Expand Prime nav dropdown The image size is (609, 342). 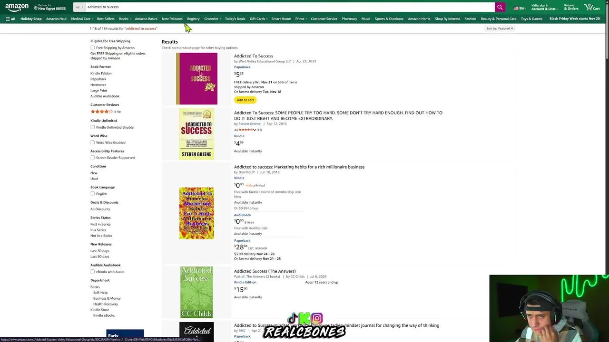click(301, 19)
